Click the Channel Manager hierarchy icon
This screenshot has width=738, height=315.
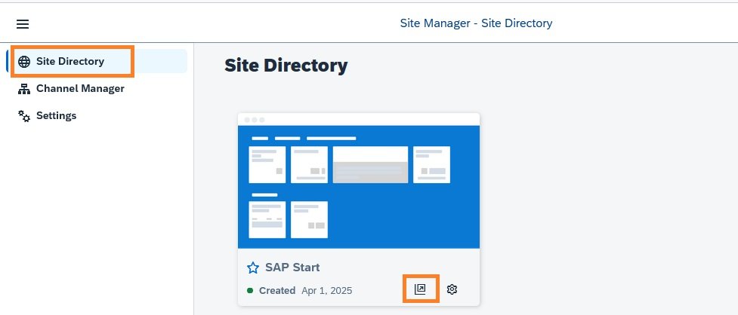pos(24,89)
